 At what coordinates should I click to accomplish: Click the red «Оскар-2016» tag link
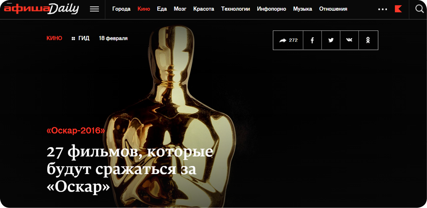pos(76,131)
